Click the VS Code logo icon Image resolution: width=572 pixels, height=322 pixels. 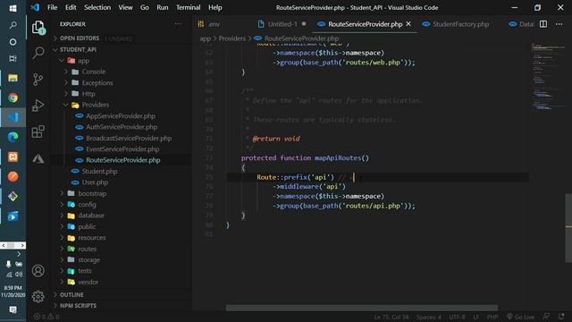(35, 7)
